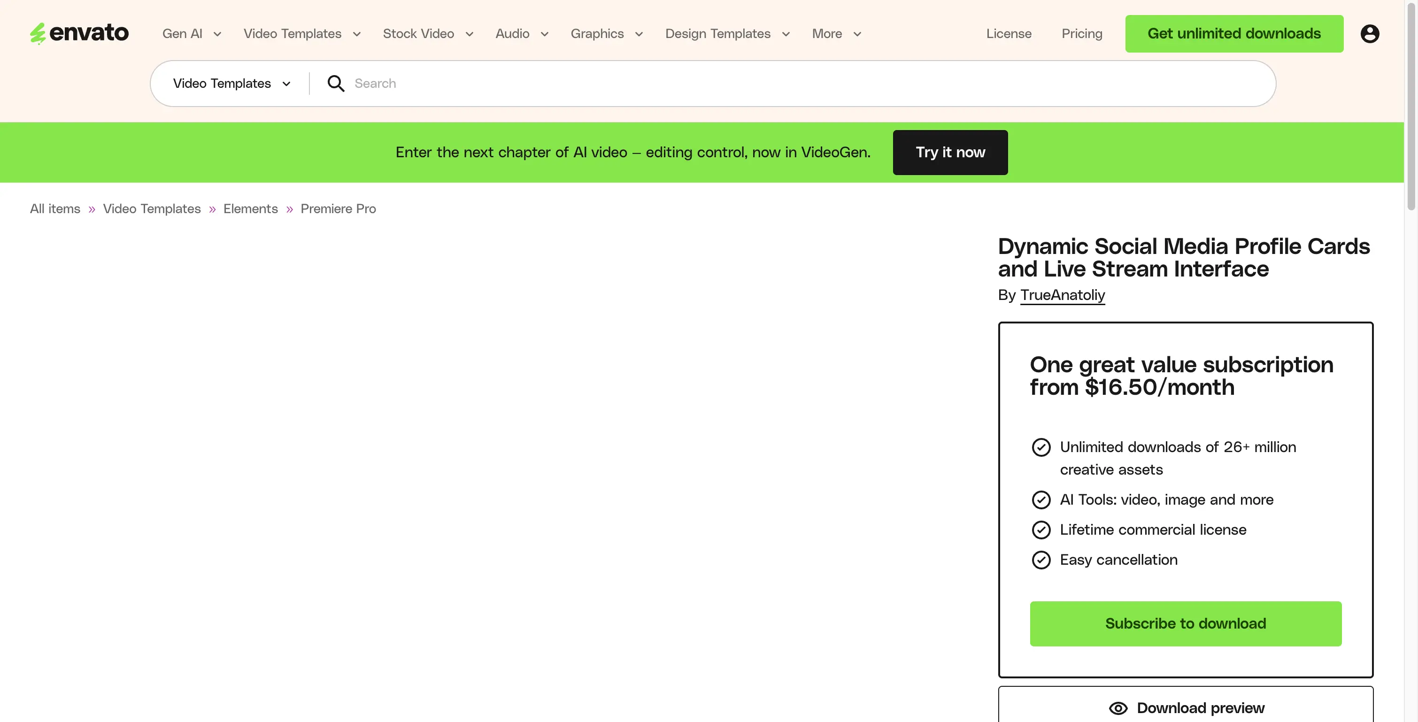Screen dimensions: 1418x722
Task: Click the checkmark icon beside Lifetime commercial license
Action: (x=1041, y=530)
